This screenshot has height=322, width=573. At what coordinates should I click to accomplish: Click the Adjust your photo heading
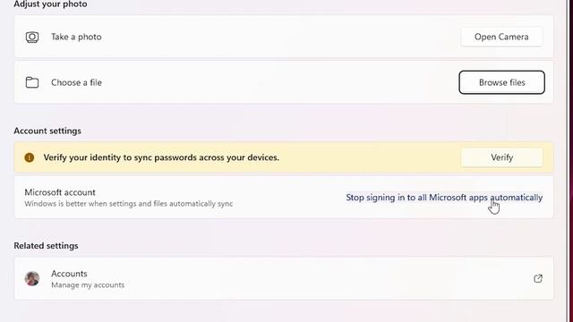[x=50, y=4]
